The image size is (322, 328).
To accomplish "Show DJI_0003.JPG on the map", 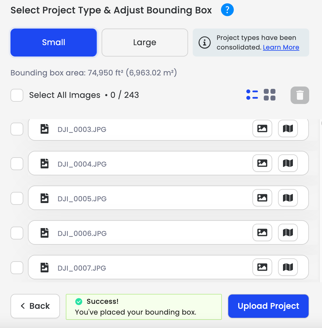I will tap(288, 128).
